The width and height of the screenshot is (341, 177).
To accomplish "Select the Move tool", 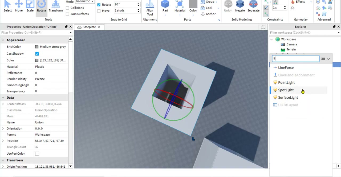I will pyautogui.click(x=19, y=6).
